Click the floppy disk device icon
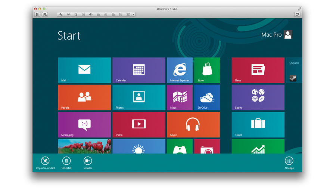The image size is (336, 189). click(x=121, y=14)
